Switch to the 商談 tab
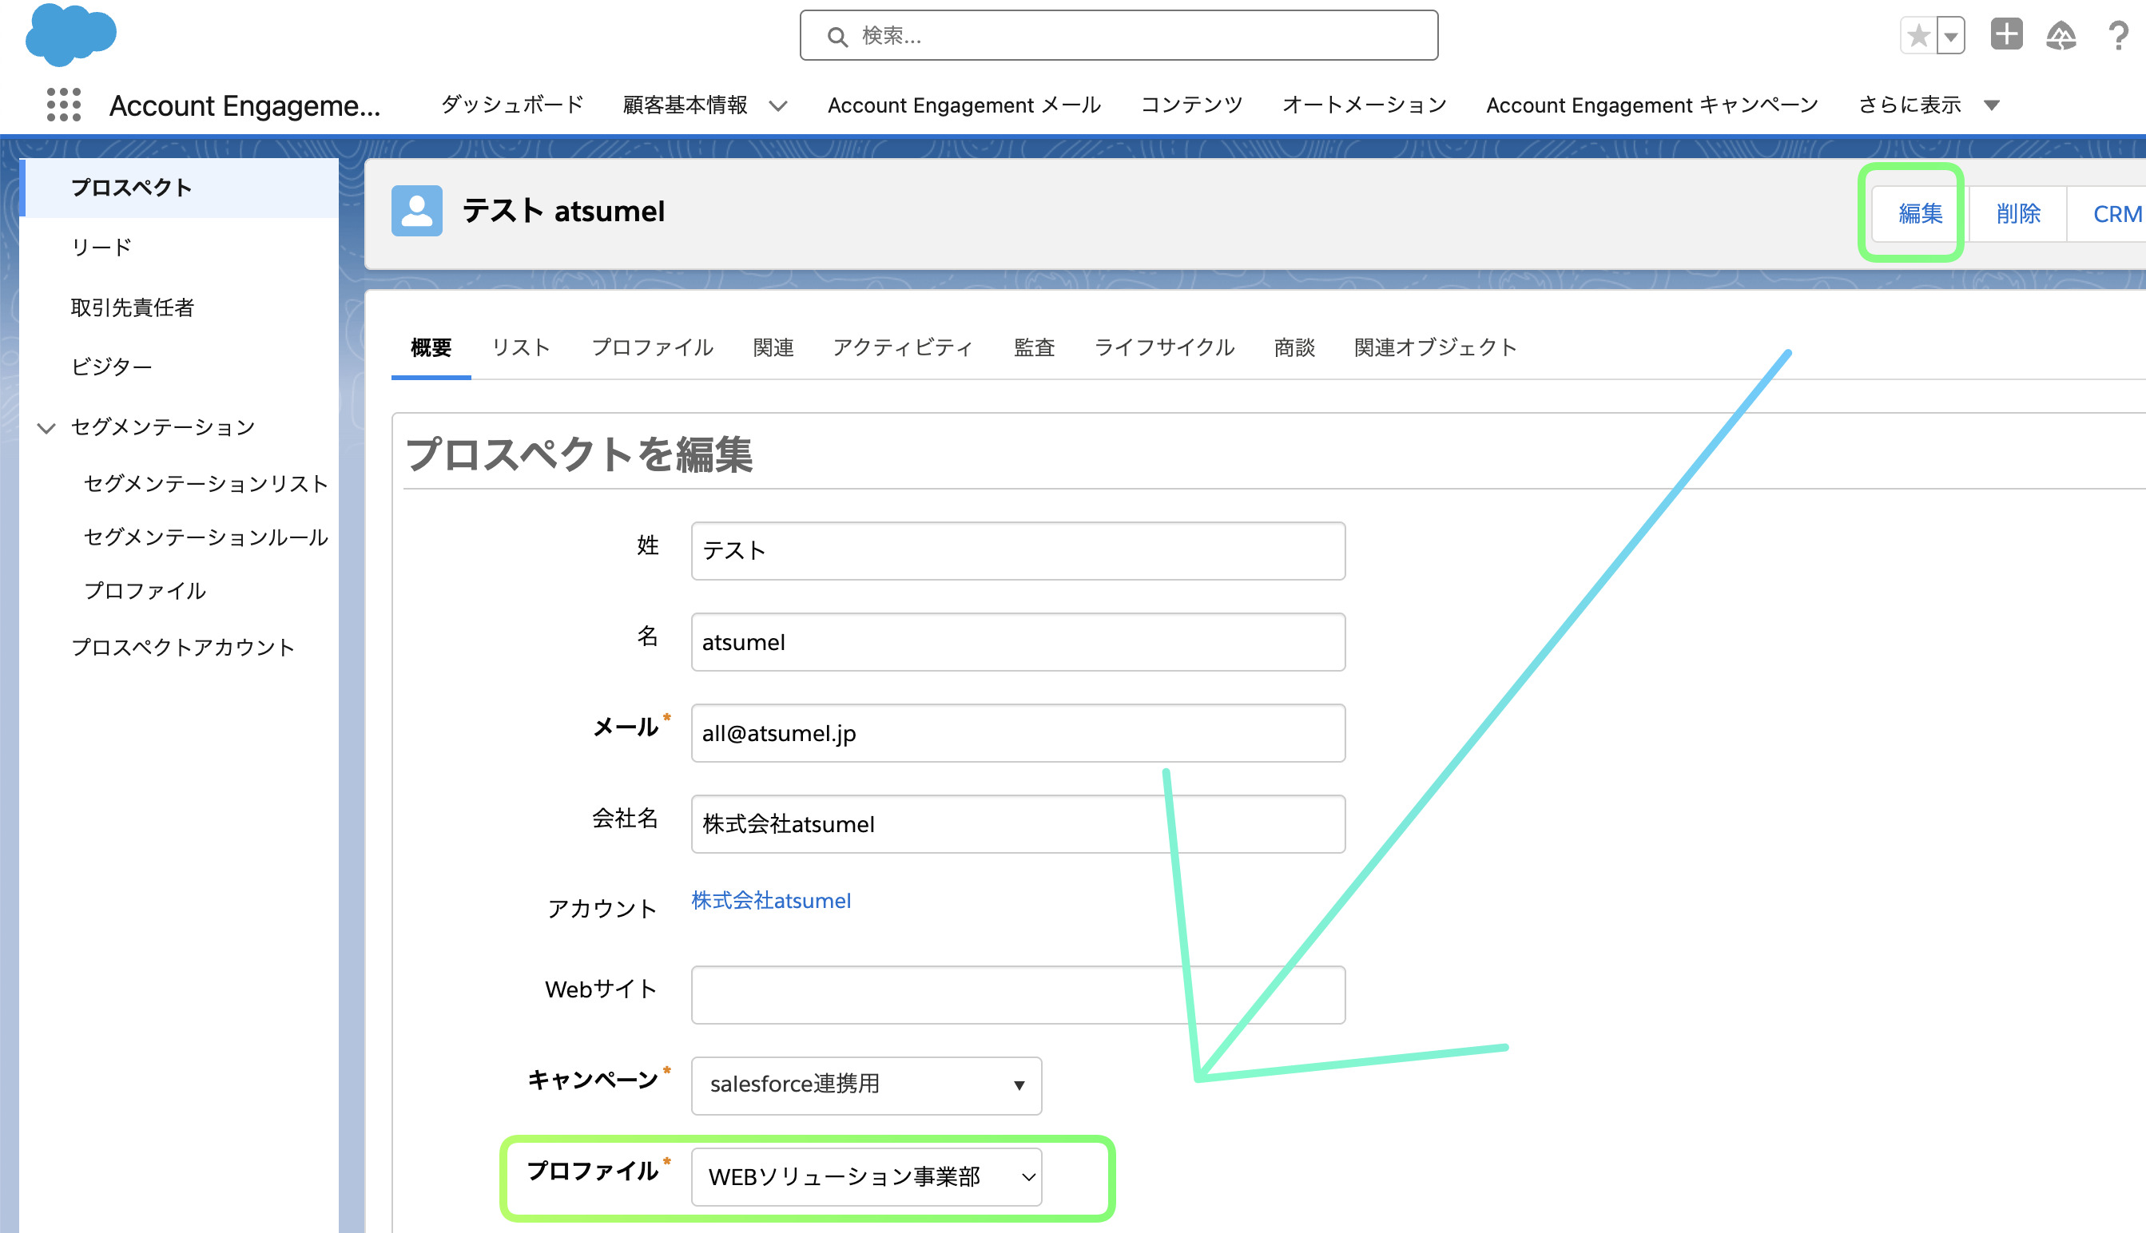Viewport: 2146px width, 1233px height. pyautogui.click(x=1294, y=347)
